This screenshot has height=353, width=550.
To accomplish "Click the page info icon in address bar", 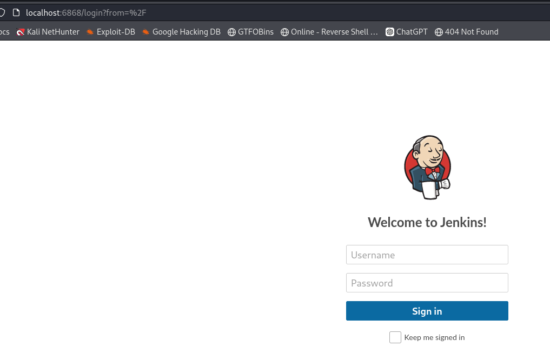I will pos(16,12).
